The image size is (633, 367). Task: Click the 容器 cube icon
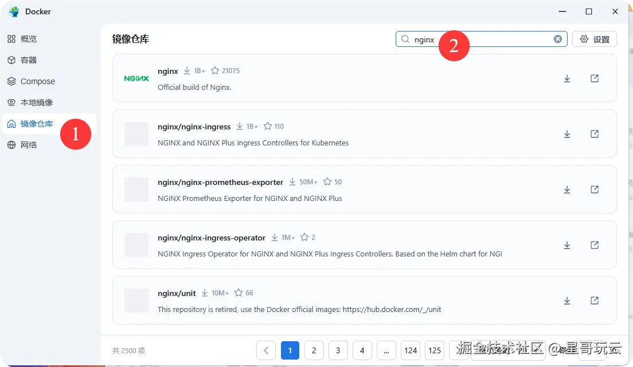point(11,60)
